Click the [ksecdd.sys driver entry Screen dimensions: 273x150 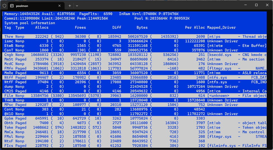pos(219,55)
